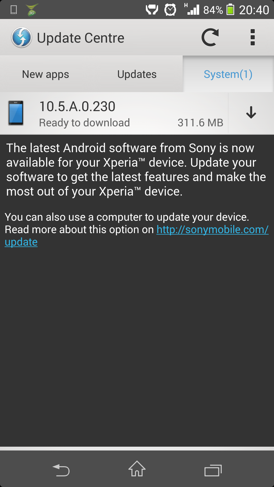Tap the Xperia phone thumbnail icon

[16, 113]
